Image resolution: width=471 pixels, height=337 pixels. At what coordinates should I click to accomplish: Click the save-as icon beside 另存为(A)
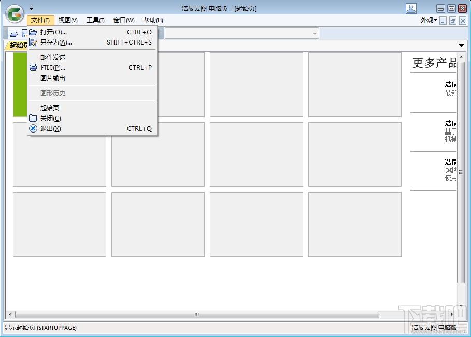[33, 42]
